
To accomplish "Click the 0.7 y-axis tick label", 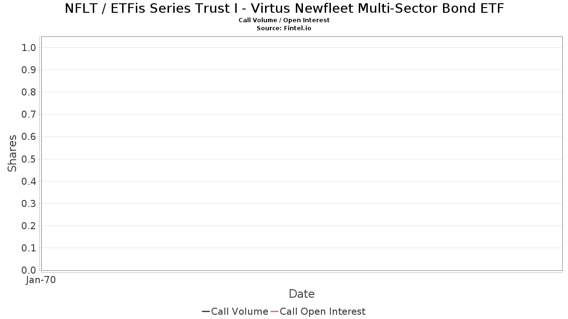I will [x=29, y=114].
